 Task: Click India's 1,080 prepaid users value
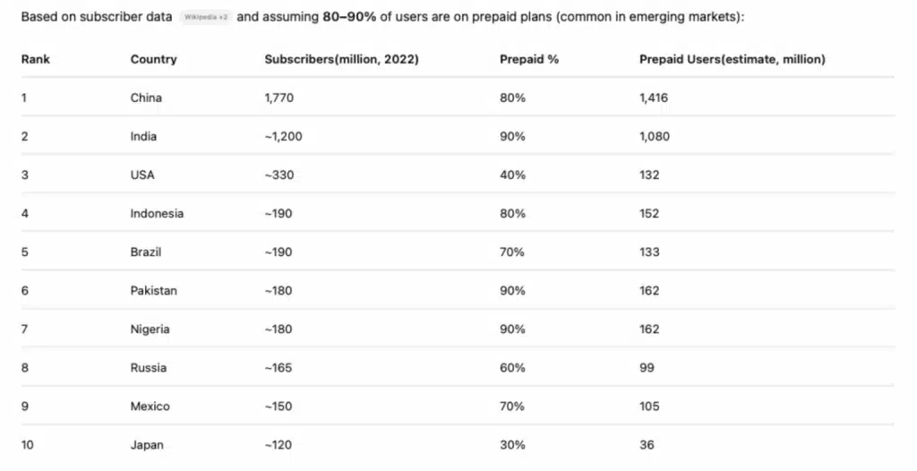(655, 136)
